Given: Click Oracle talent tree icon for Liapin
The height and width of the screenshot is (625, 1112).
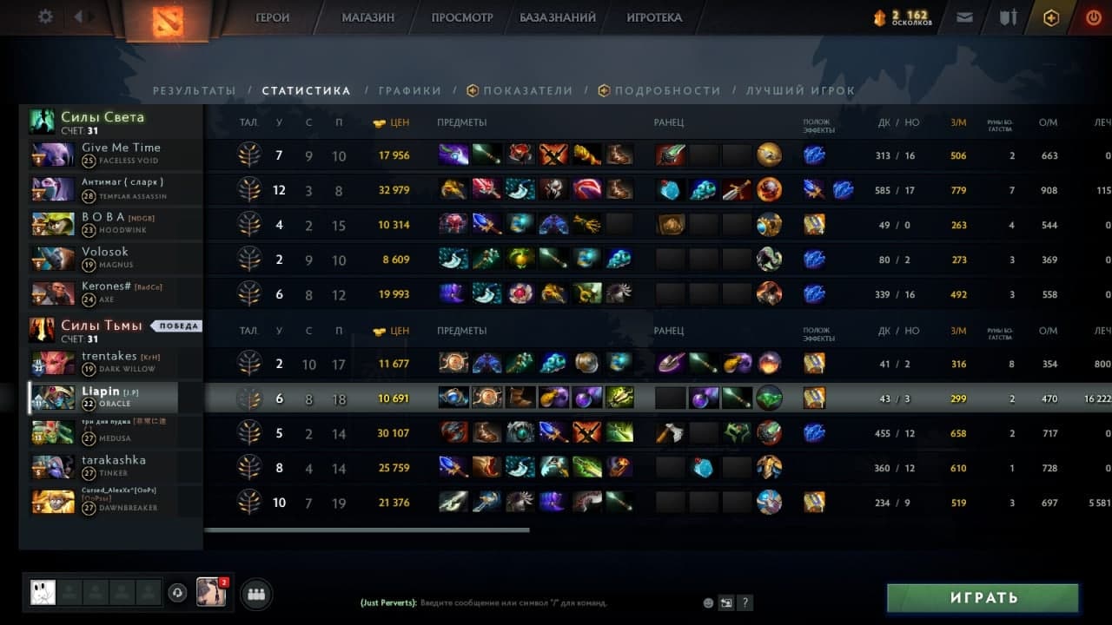Looking at the screenshot, I should (249, 398).
